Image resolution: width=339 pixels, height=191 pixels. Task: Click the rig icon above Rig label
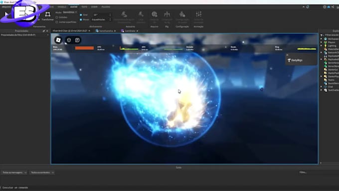(167, 14)
